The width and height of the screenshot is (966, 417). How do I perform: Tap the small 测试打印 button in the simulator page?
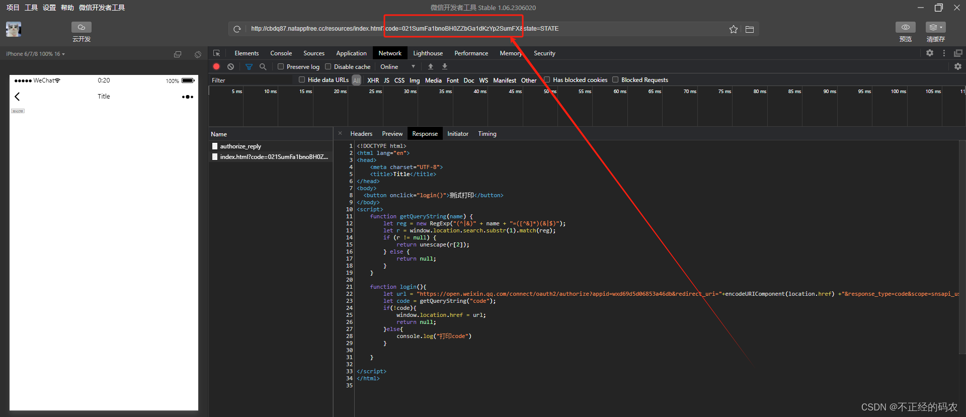18,111
